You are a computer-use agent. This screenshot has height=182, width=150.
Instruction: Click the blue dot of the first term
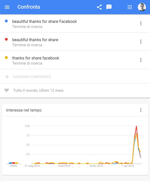point(6,21)
